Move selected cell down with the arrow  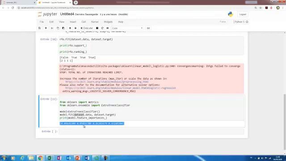[76, 28]
